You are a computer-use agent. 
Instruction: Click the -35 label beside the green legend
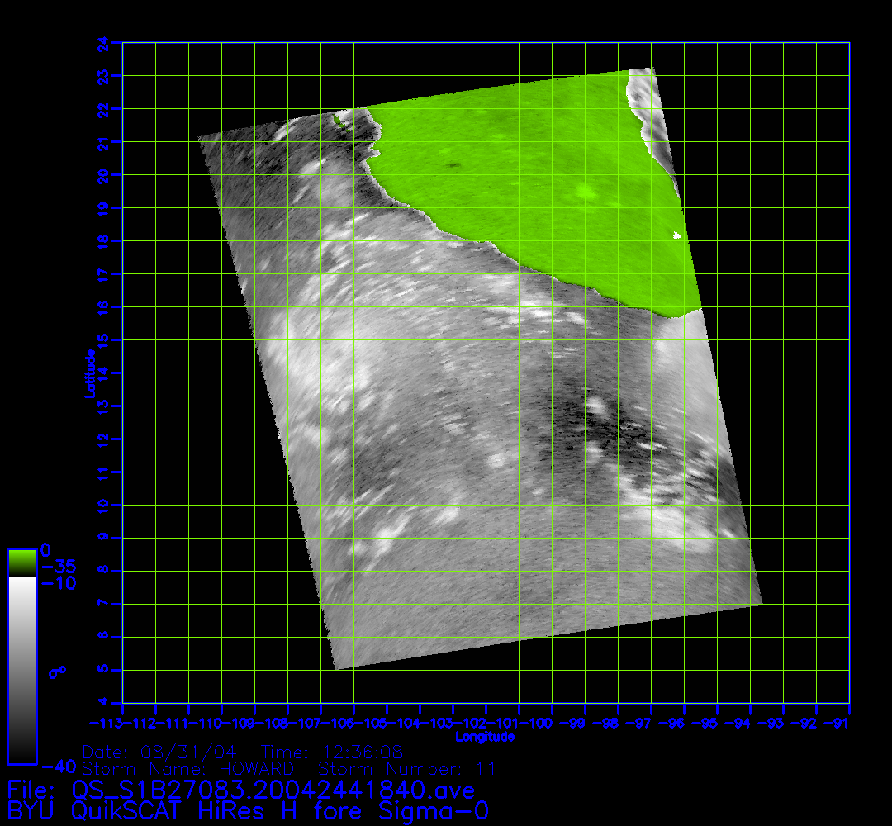(x=58, y=567)
